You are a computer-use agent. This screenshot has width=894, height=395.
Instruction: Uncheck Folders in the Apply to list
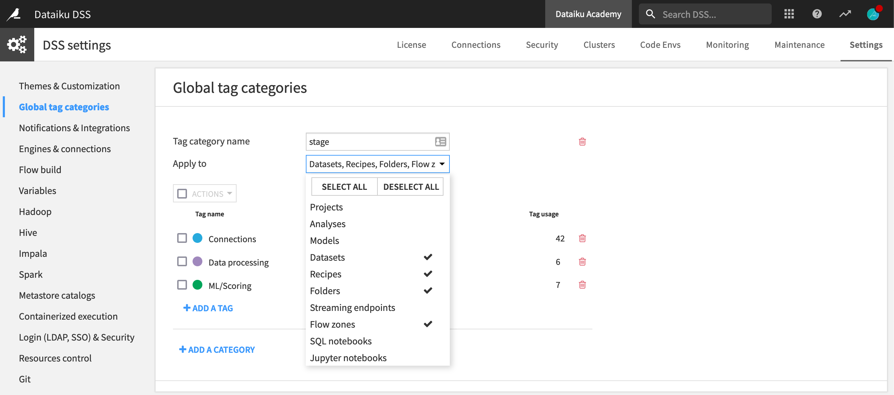pyautogui.click(x=377, y=291)
